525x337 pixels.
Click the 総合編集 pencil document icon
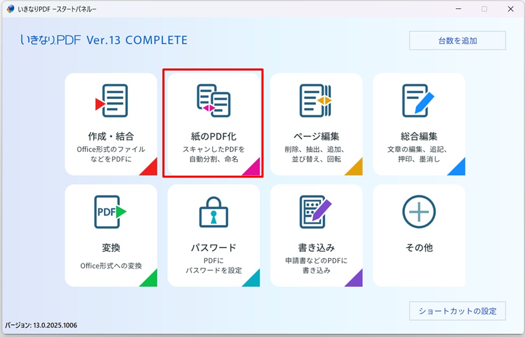418,100
